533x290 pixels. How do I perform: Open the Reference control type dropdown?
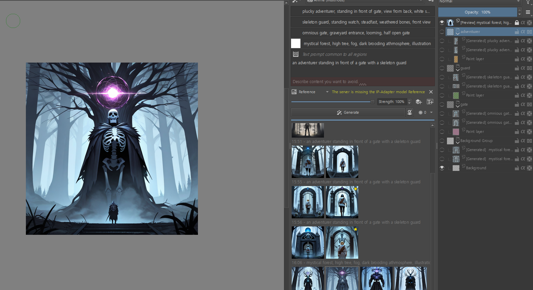[327, 92]
